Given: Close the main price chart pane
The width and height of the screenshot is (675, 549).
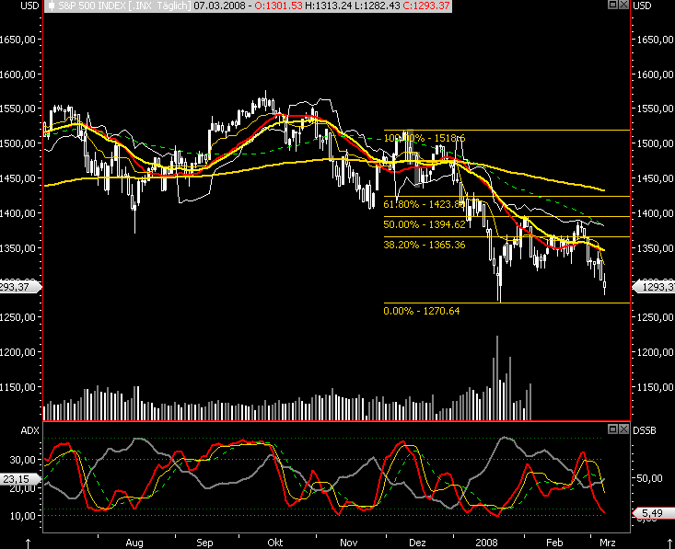Looking at the screenshot, I should pyautogui.click(x=623, y=5).
